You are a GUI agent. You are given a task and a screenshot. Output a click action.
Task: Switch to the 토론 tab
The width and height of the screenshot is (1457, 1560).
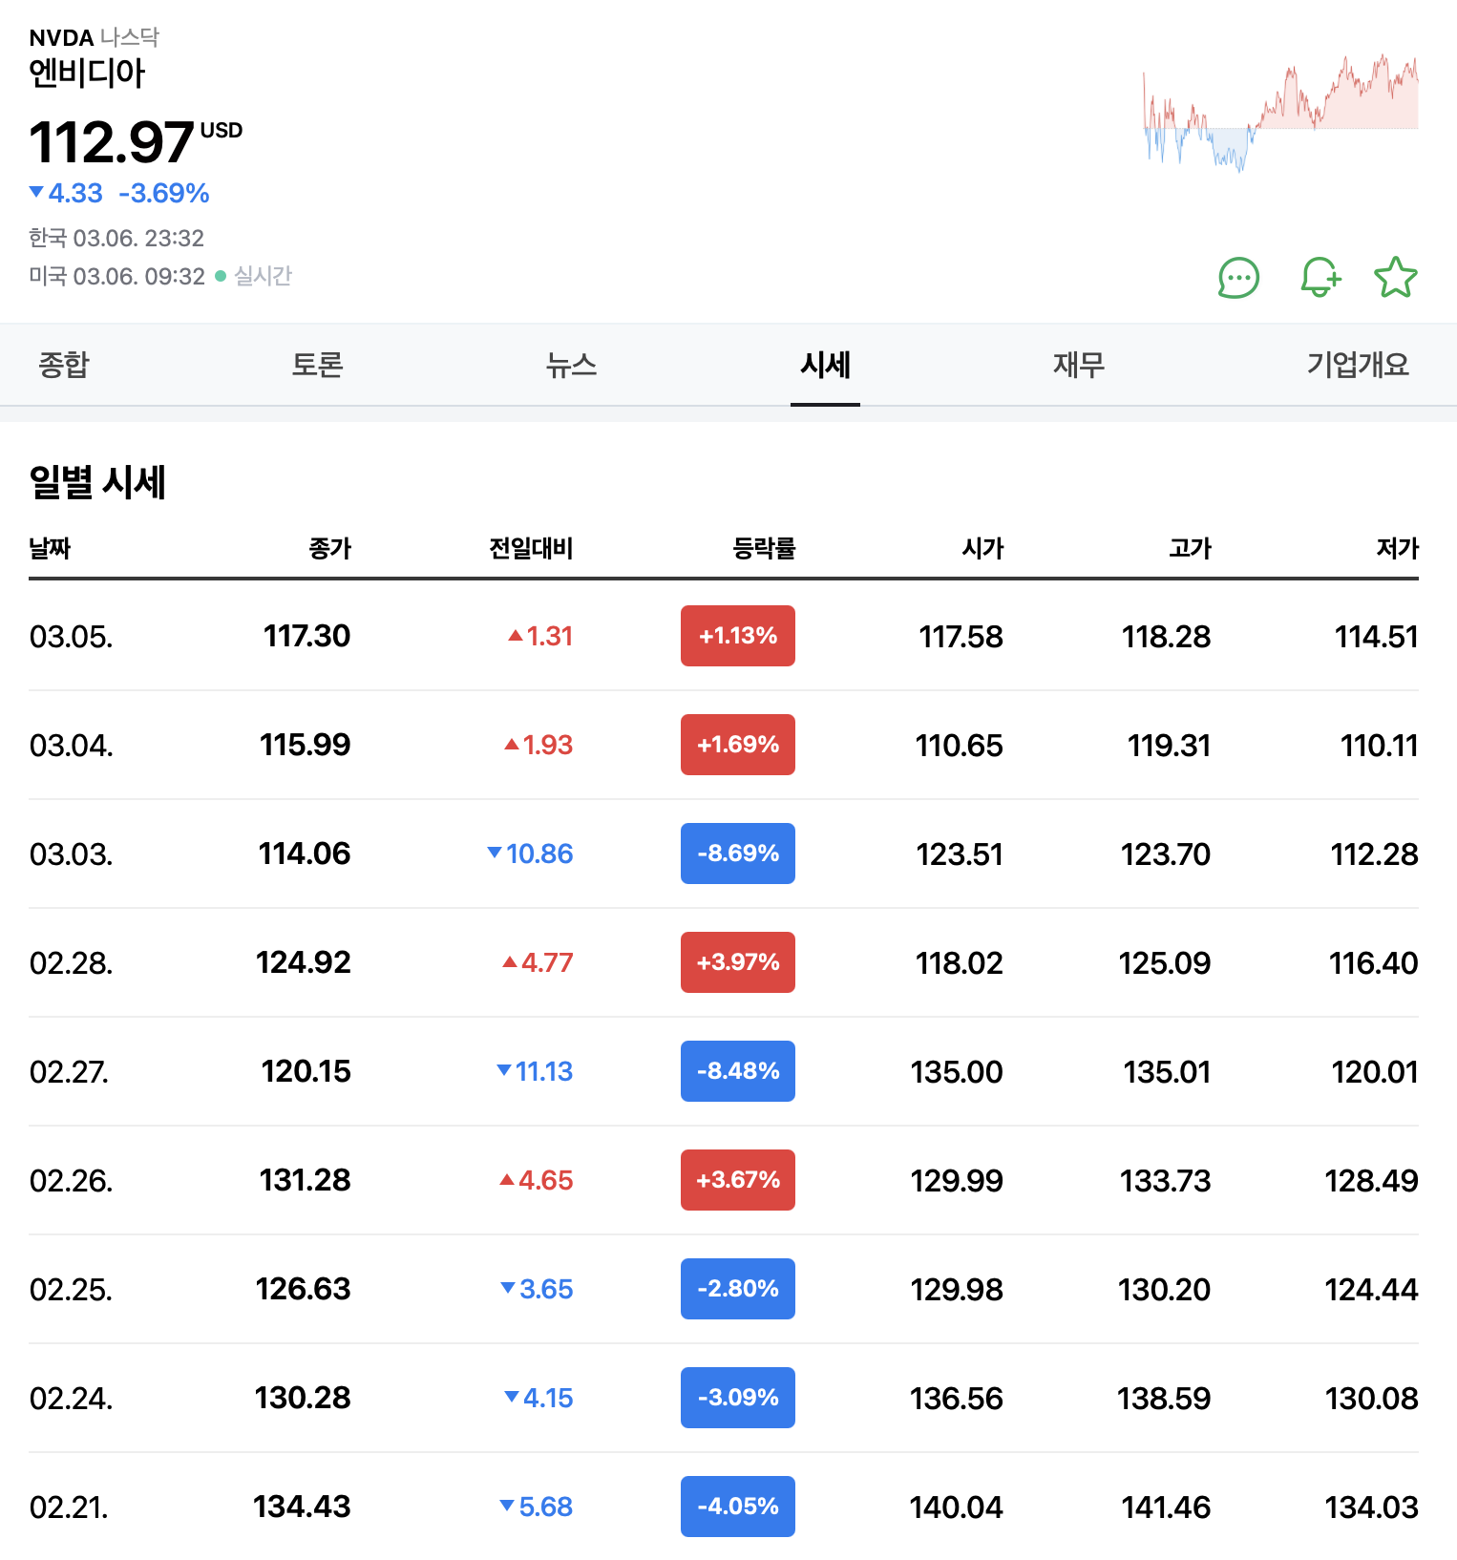pyautogui.click(x=317, y=365)
